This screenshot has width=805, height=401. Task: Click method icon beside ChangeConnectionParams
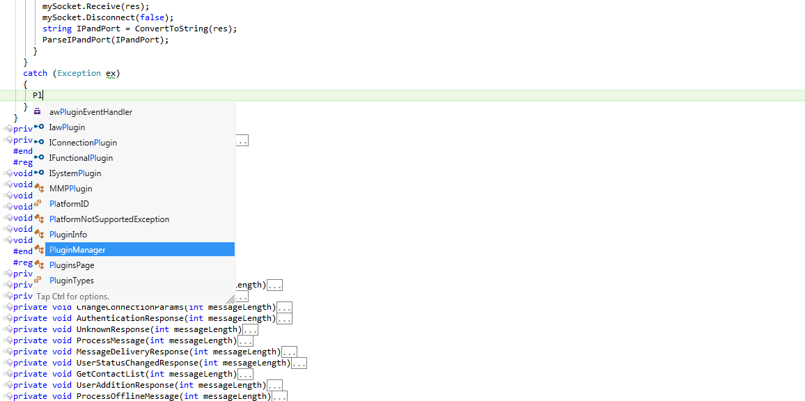[x=7, y=308]
